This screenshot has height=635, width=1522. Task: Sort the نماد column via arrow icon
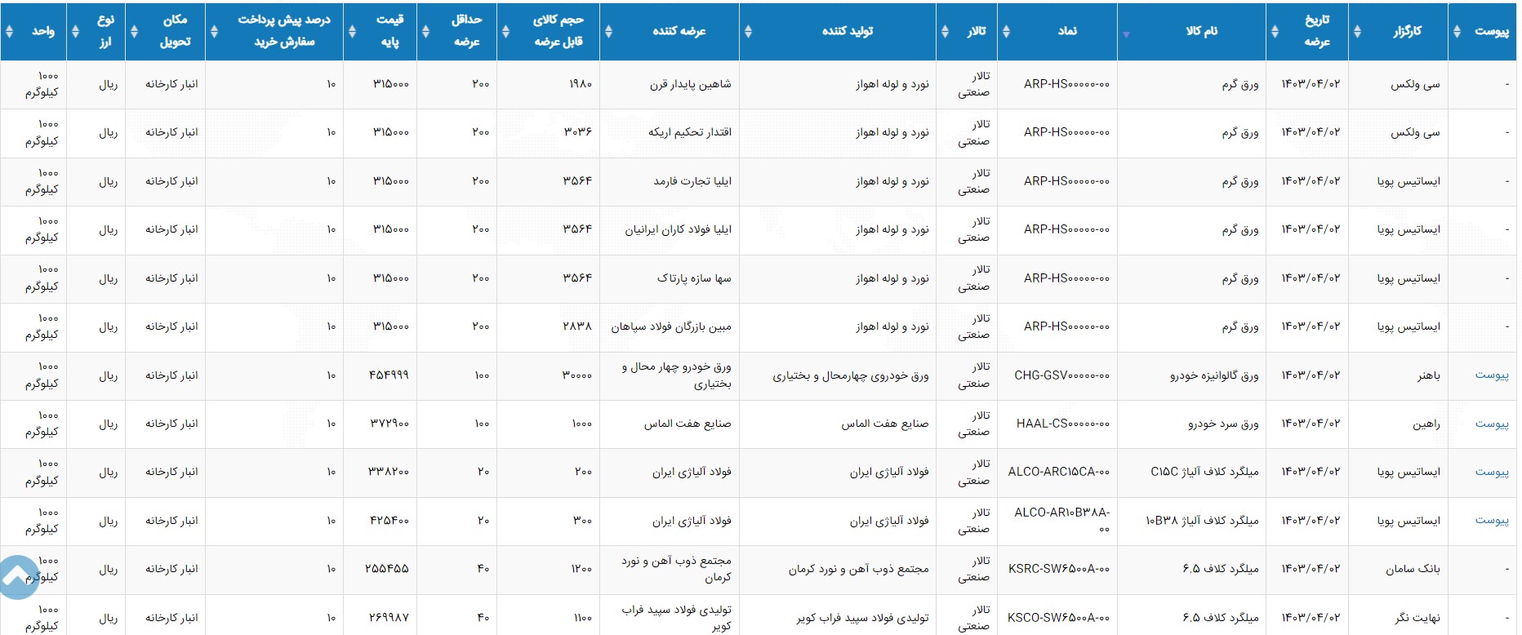pos(1006,31)
